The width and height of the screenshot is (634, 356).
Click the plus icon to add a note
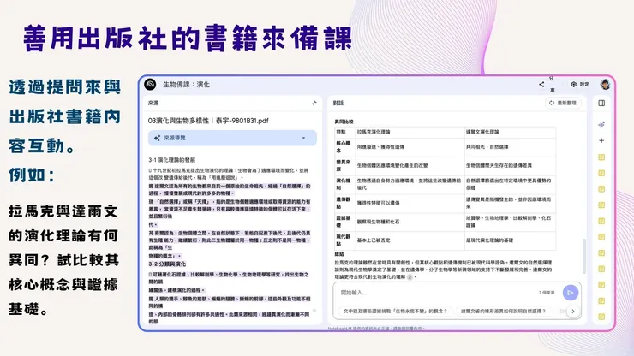pyautogui.click(x=601, y=140)
